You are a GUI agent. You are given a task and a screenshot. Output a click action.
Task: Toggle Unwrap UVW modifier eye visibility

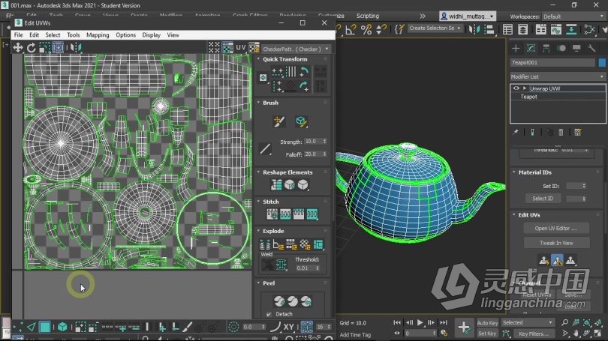[516, 88]
